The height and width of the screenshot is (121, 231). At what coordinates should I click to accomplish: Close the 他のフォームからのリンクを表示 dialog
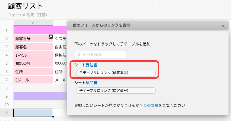coord(223,26)
